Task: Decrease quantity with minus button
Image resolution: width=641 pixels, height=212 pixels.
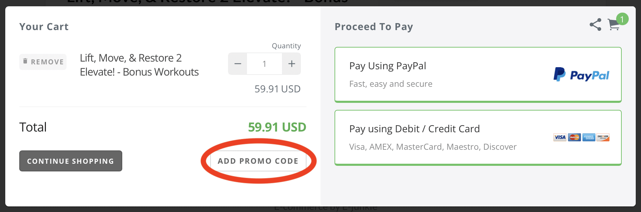Action: [x=238, y=64]
